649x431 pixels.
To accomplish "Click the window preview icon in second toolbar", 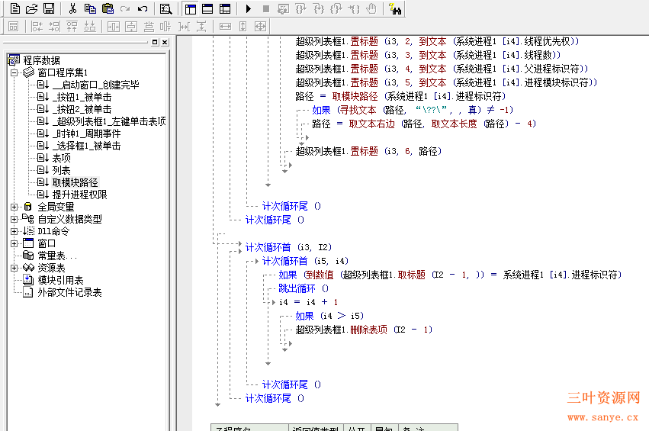I will point(13,27).
